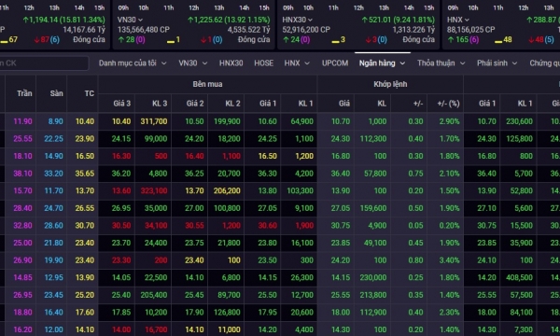Click the matched volume 112,300 cell

(x=373, y=139)
